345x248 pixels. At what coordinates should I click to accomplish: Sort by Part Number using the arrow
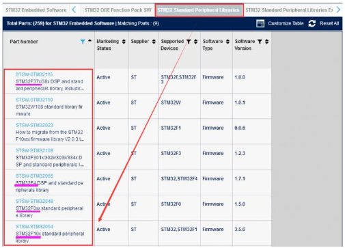[x=89, y=40]
